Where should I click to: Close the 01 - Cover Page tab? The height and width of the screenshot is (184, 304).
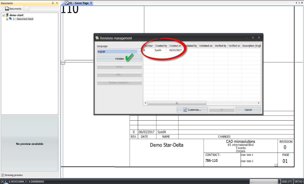(91, 3)
